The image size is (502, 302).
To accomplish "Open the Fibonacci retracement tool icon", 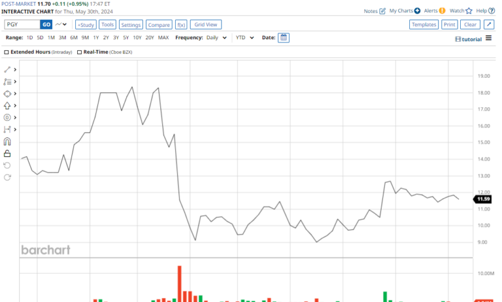I will click(7, 82).
